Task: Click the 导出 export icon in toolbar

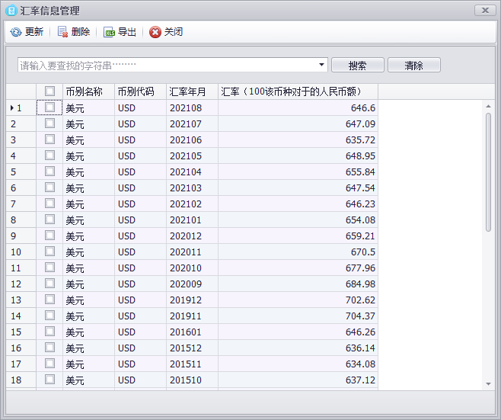Action: [x=109, y=32]
